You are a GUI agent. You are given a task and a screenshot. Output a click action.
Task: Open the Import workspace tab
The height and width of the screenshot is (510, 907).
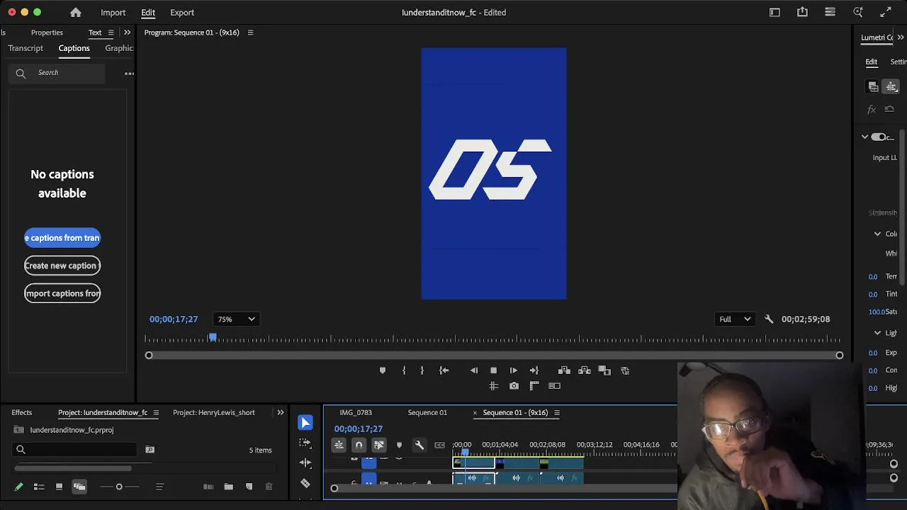pos(113,13)
